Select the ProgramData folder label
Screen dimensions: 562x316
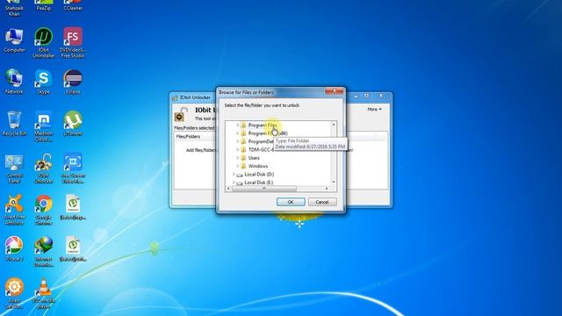pos(261,141)
